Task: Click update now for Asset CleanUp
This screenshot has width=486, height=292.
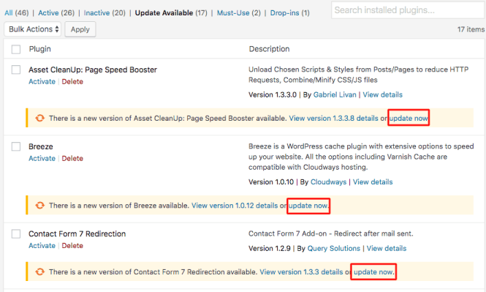Action: click(x=409, y=119)
